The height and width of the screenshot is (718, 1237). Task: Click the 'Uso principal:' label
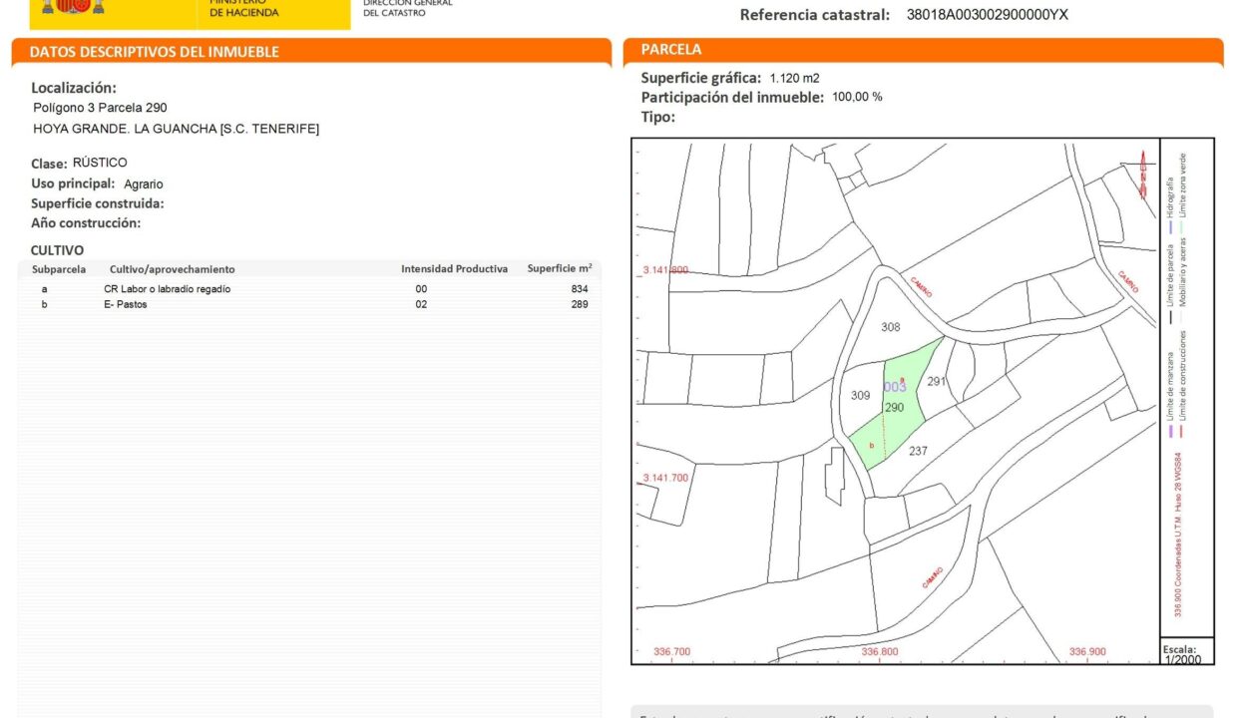point(75,183)
